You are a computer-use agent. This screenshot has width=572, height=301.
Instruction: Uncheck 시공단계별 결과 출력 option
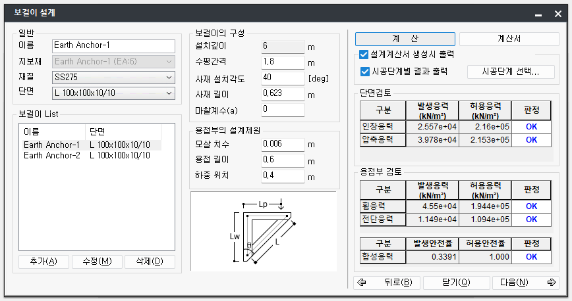365,71
